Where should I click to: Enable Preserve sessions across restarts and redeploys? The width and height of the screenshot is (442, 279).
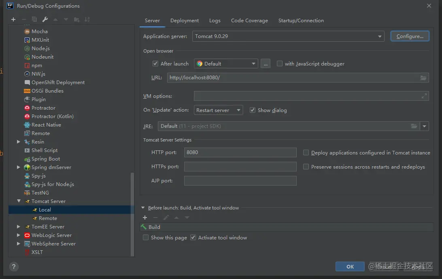click(x=306, y=167)
